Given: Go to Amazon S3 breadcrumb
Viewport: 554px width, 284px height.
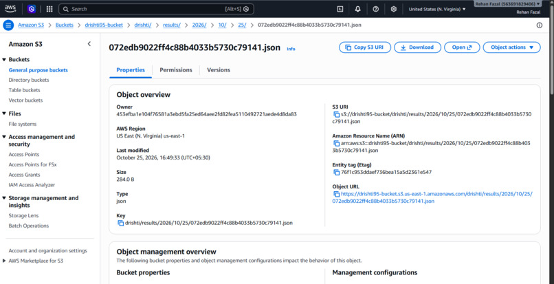Looking at the screenshot, I should tap(31, 25).
